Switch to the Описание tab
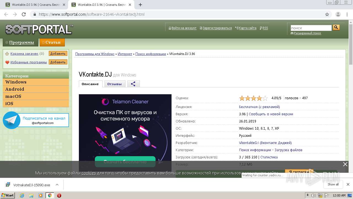The width and height of the screenshot is (353, 199). [90, 84]
